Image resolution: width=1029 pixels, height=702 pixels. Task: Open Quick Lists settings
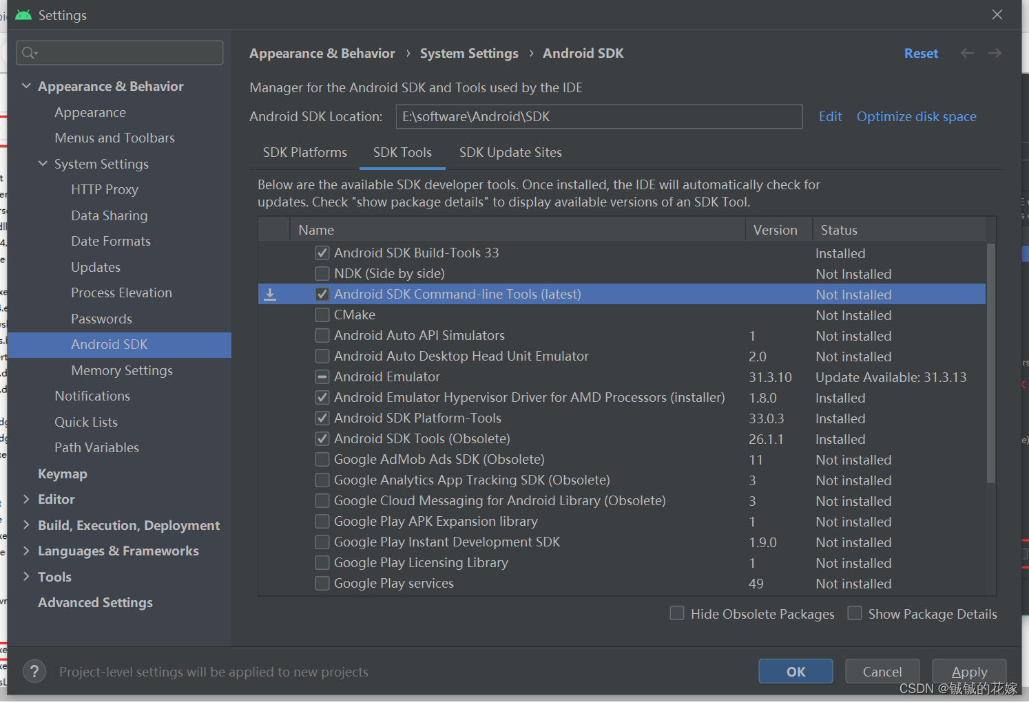[x=86, y=422]
